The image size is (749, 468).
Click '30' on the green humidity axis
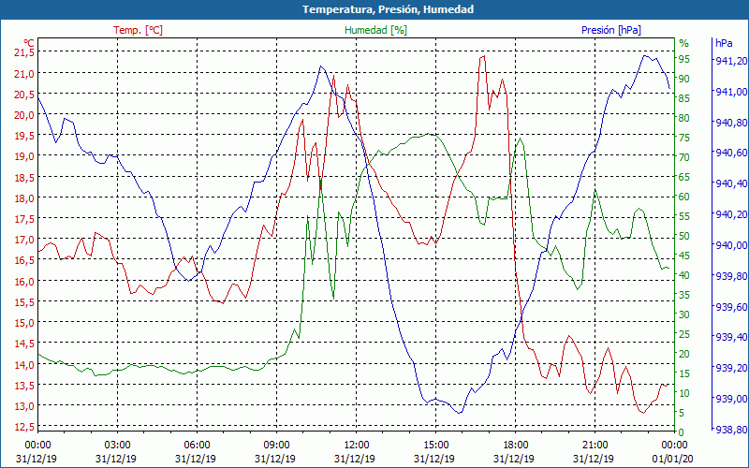[684, 314]
